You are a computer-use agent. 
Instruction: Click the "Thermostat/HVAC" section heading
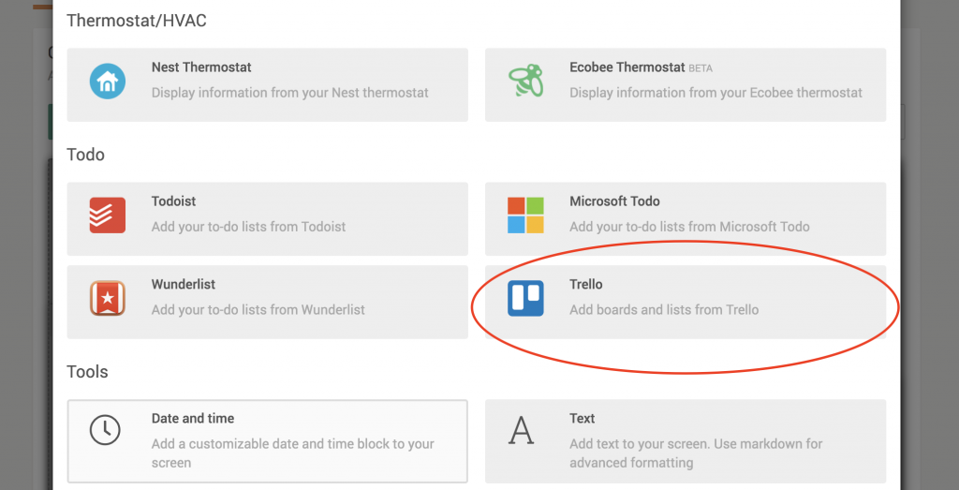(137, 21)
